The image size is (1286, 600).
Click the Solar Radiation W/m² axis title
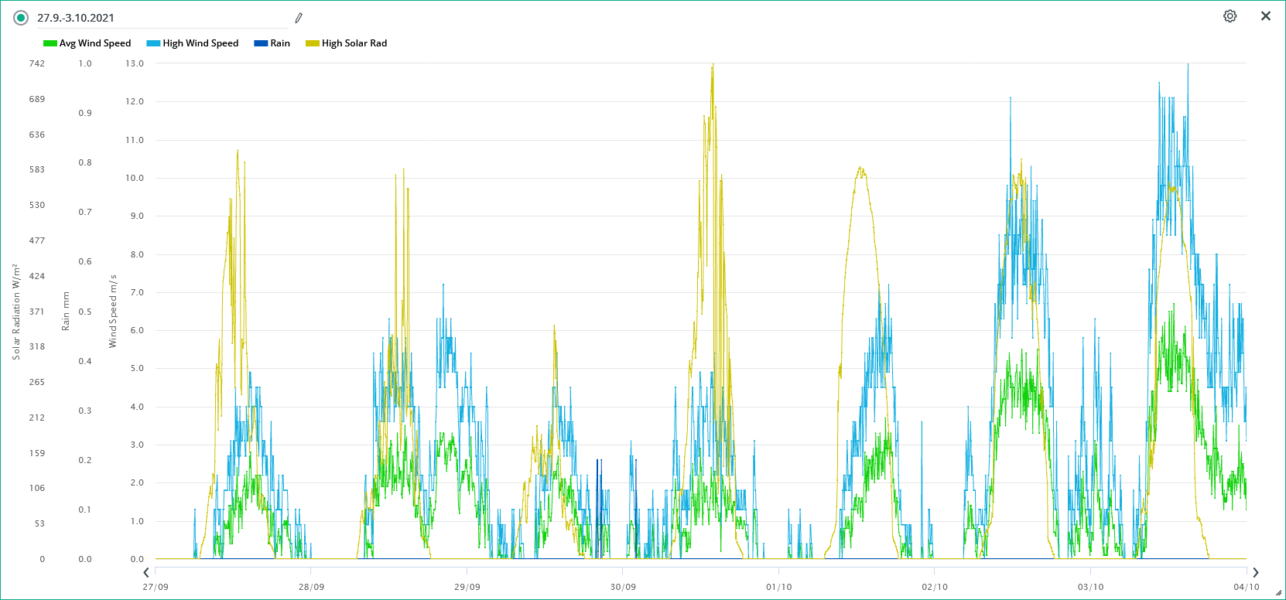coord(16,312)
